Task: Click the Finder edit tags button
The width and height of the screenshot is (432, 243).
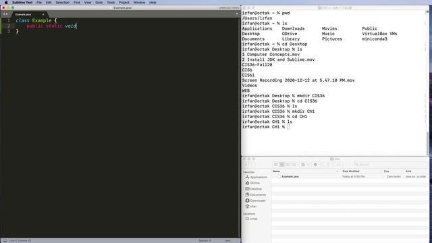Action: pos(338,165)
